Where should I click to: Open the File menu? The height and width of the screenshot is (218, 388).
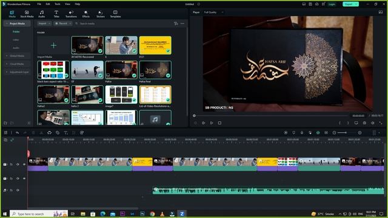tap(39, 4)
